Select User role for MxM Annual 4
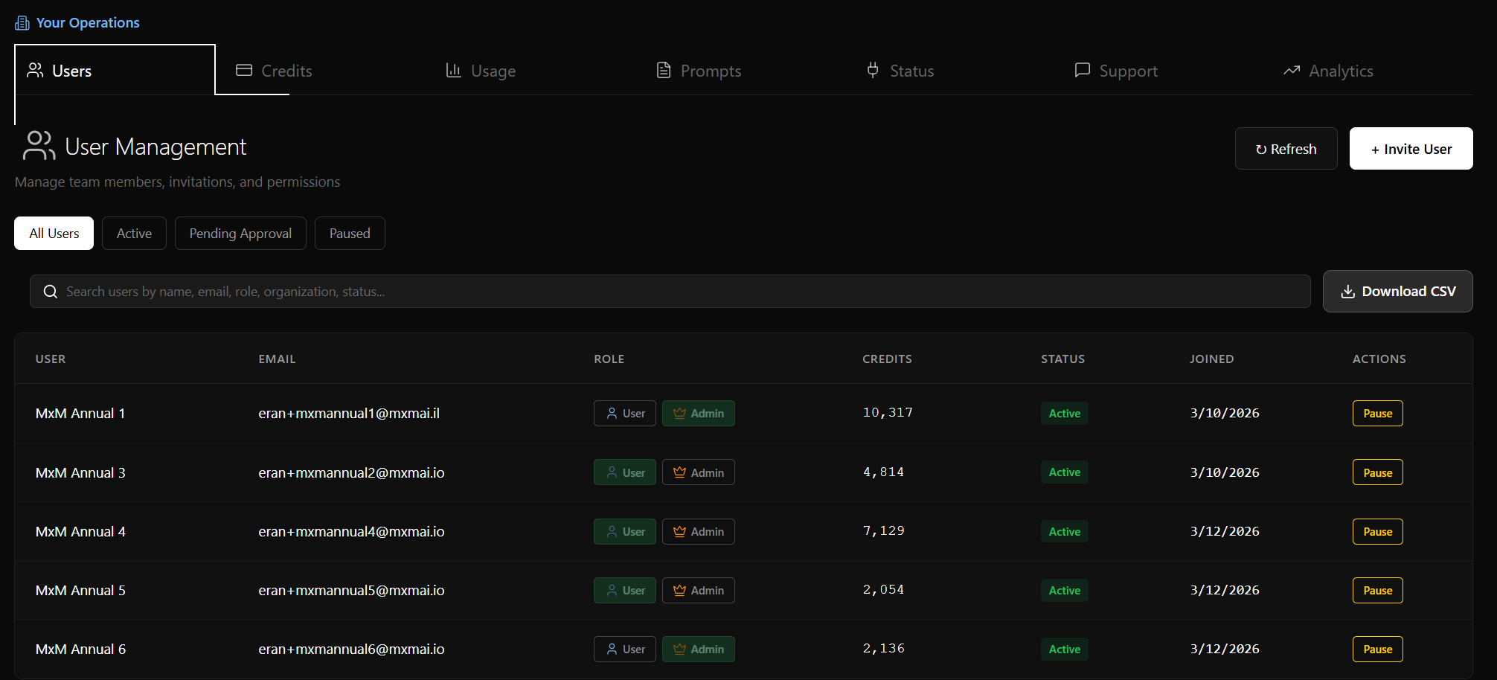The height and width of the screenshot is (680, 1497). 625,531
